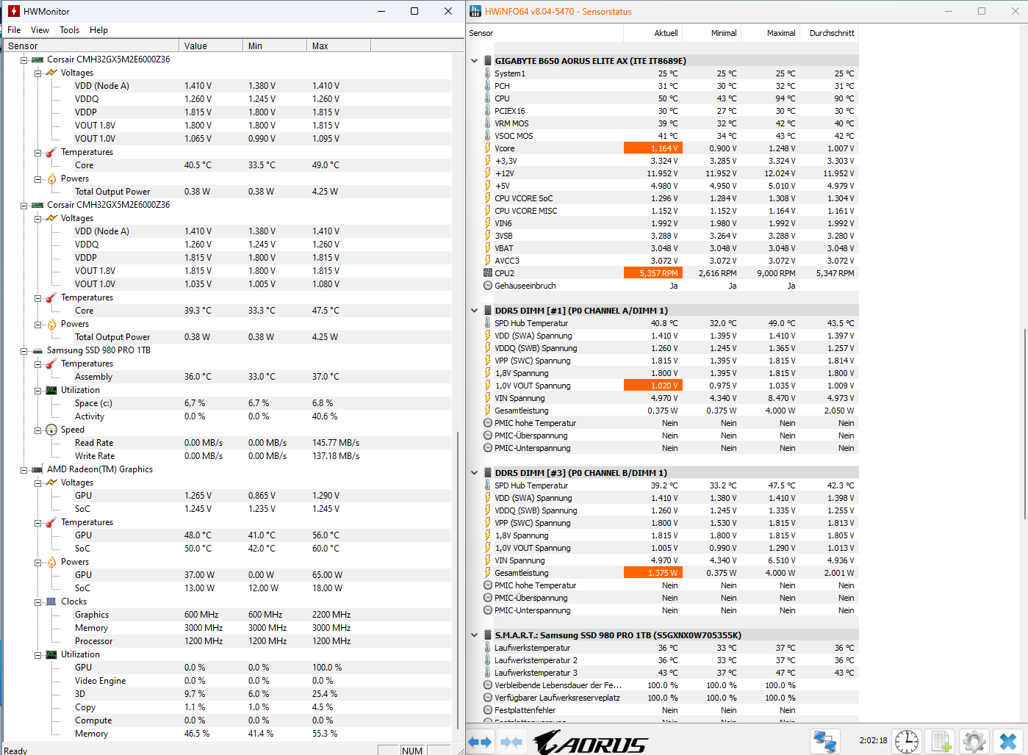Collapse the Speed node under Samsung SSD
Image resolution: width=1028 pixels, height=755 pixels.
(37, 430)
